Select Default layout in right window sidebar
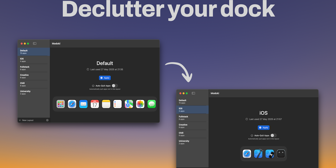336x168 pixels. (192, 101)
